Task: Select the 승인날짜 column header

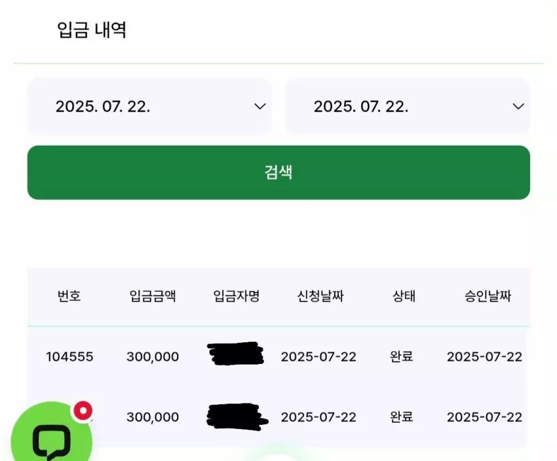Action: [x=488, y=296]
